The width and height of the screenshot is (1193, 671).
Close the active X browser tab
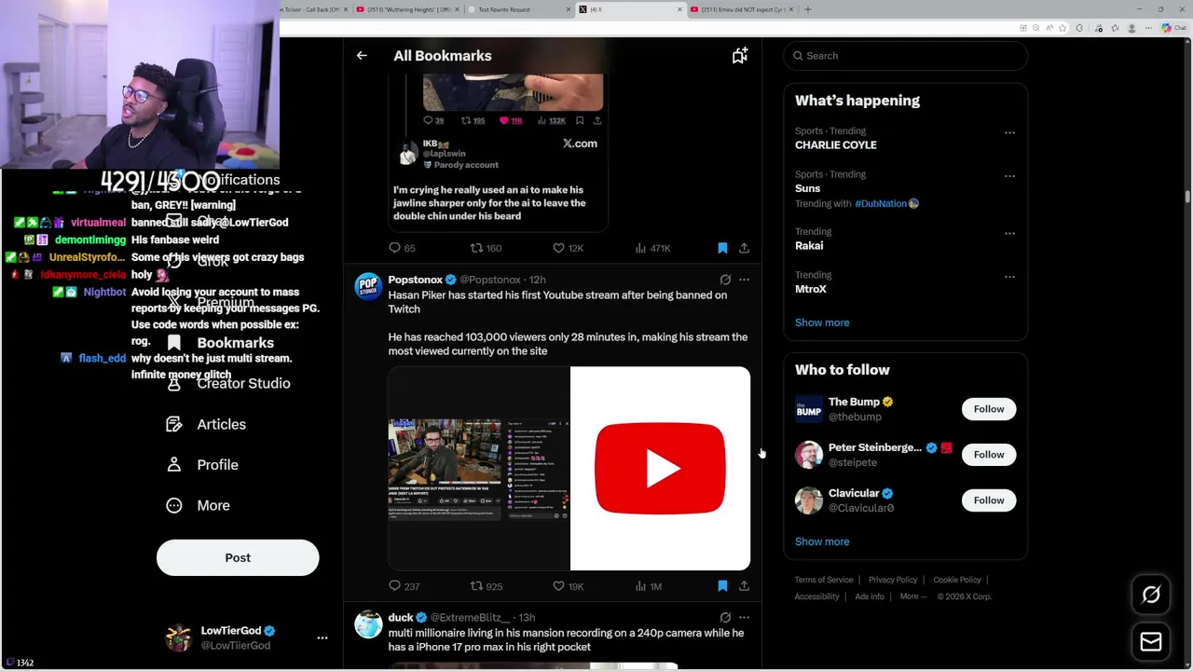coord(679,9)
